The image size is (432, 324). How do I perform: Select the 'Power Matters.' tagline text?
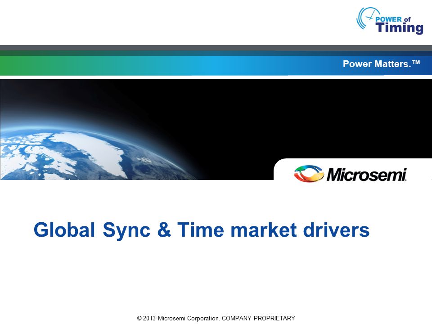pos(381,64)
